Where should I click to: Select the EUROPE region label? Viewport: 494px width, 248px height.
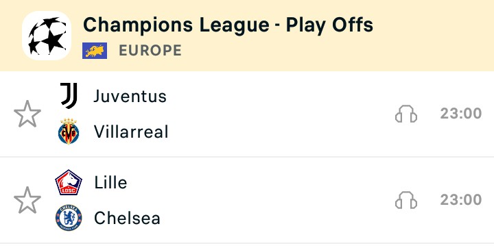150,51
